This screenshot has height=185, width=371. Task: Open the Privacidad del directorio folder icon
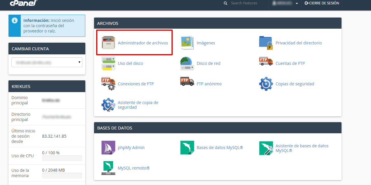click(x=266, y=43)
